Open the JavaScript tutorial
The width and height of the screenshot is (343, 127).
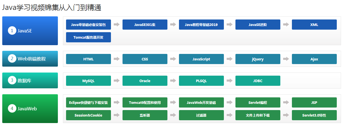coord(201,59)
